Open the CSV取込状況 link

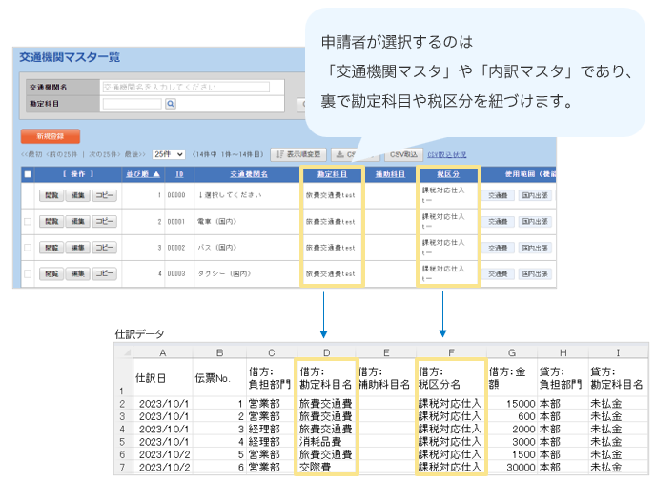[x=447, y=153]
